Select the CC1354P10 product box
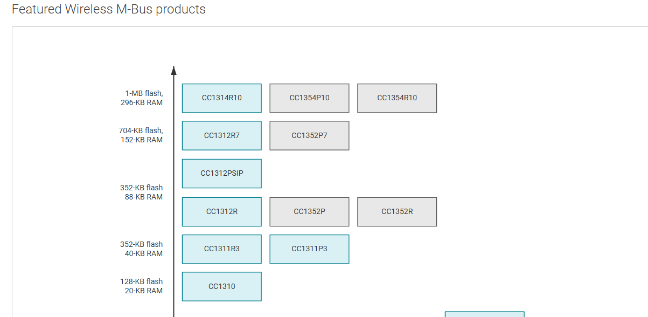The height and width of the screenshot is (317, 648). [x=309, y=98]
